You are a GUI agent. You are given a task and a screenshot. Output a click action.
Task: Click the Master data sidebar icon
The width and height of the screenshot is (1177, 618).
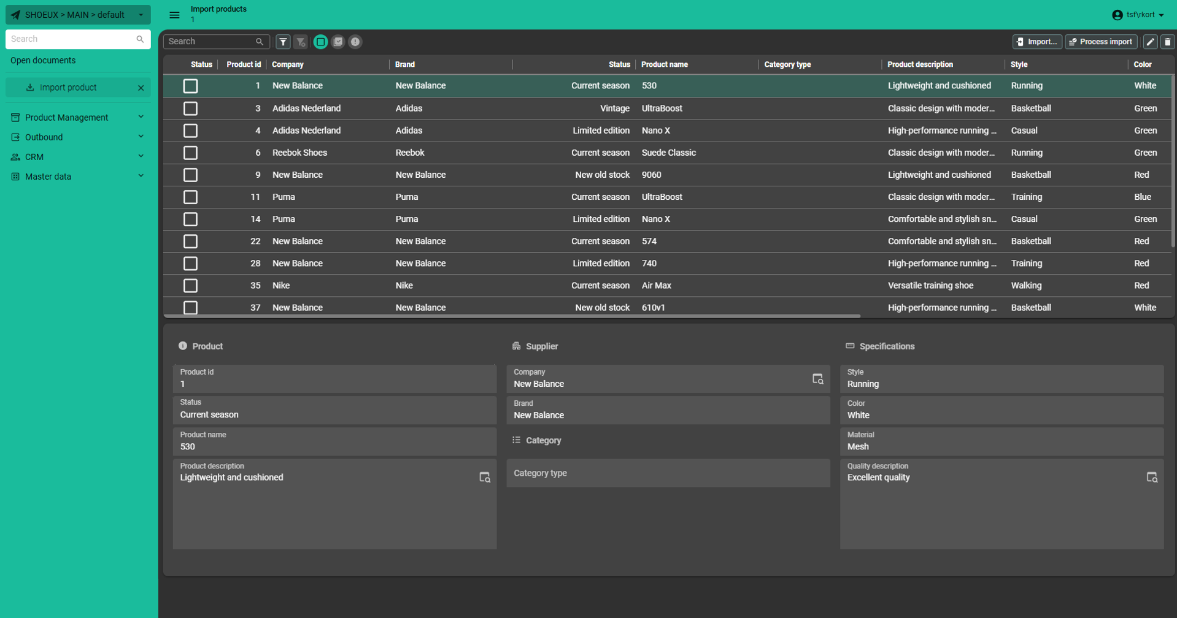15,177
